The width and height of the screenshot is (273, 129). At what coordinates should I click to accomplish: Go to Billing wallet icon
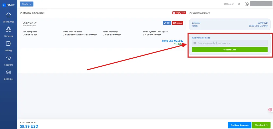[x=9, y=44]
